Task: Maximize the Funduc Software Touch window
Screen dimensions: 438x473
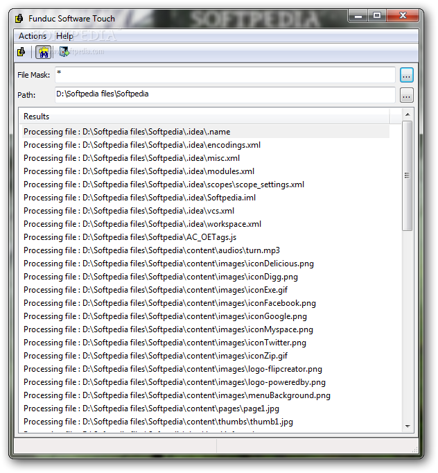Action: click(377, 16)
